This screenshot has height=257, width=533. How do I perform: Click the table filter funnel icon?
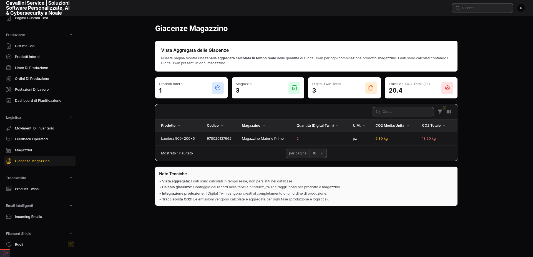click(440, 112)
